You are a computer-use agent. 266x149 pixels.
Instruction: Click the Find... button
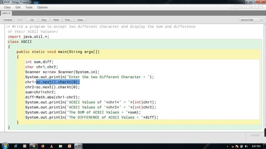click(x=68, y=20)
